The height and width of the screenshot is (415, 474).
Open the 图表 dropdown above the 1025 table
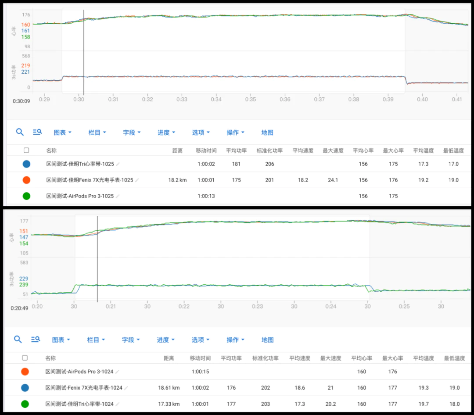(62, 132)
